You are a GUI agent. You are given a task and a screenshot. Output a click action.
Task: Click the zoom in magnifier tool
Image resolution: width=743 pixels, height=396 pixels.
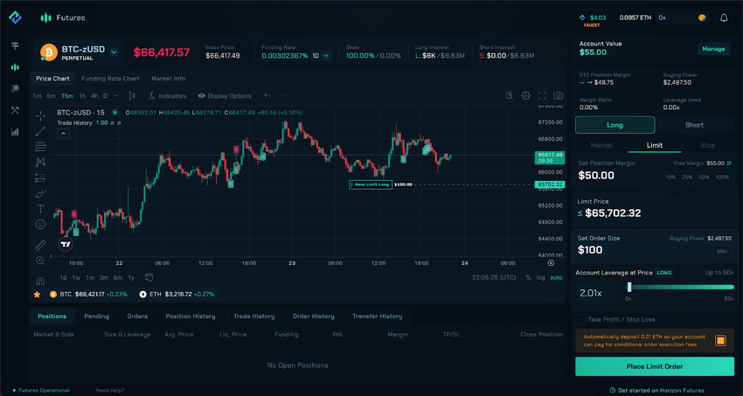(x=40, y=261)
